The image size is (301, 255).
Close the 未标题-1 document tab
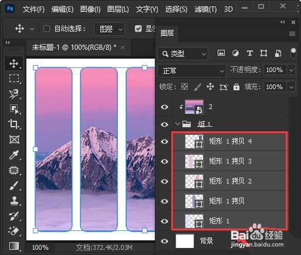123,47
